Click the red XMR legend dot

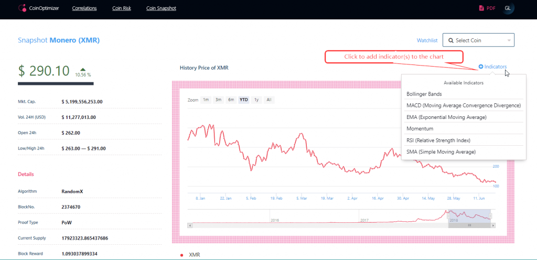(181, 255)
